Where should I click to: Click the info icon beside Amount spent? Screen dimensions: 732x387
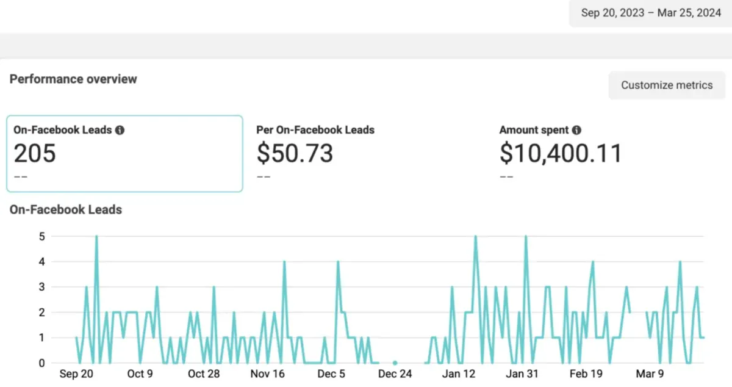click(x=576, y=130)
